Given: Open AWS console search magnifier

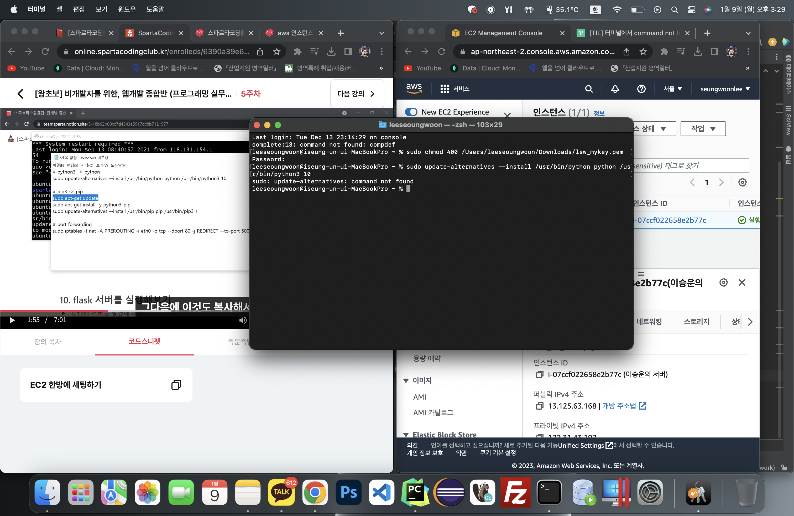Looking at the screenshot, I should 589,89.
